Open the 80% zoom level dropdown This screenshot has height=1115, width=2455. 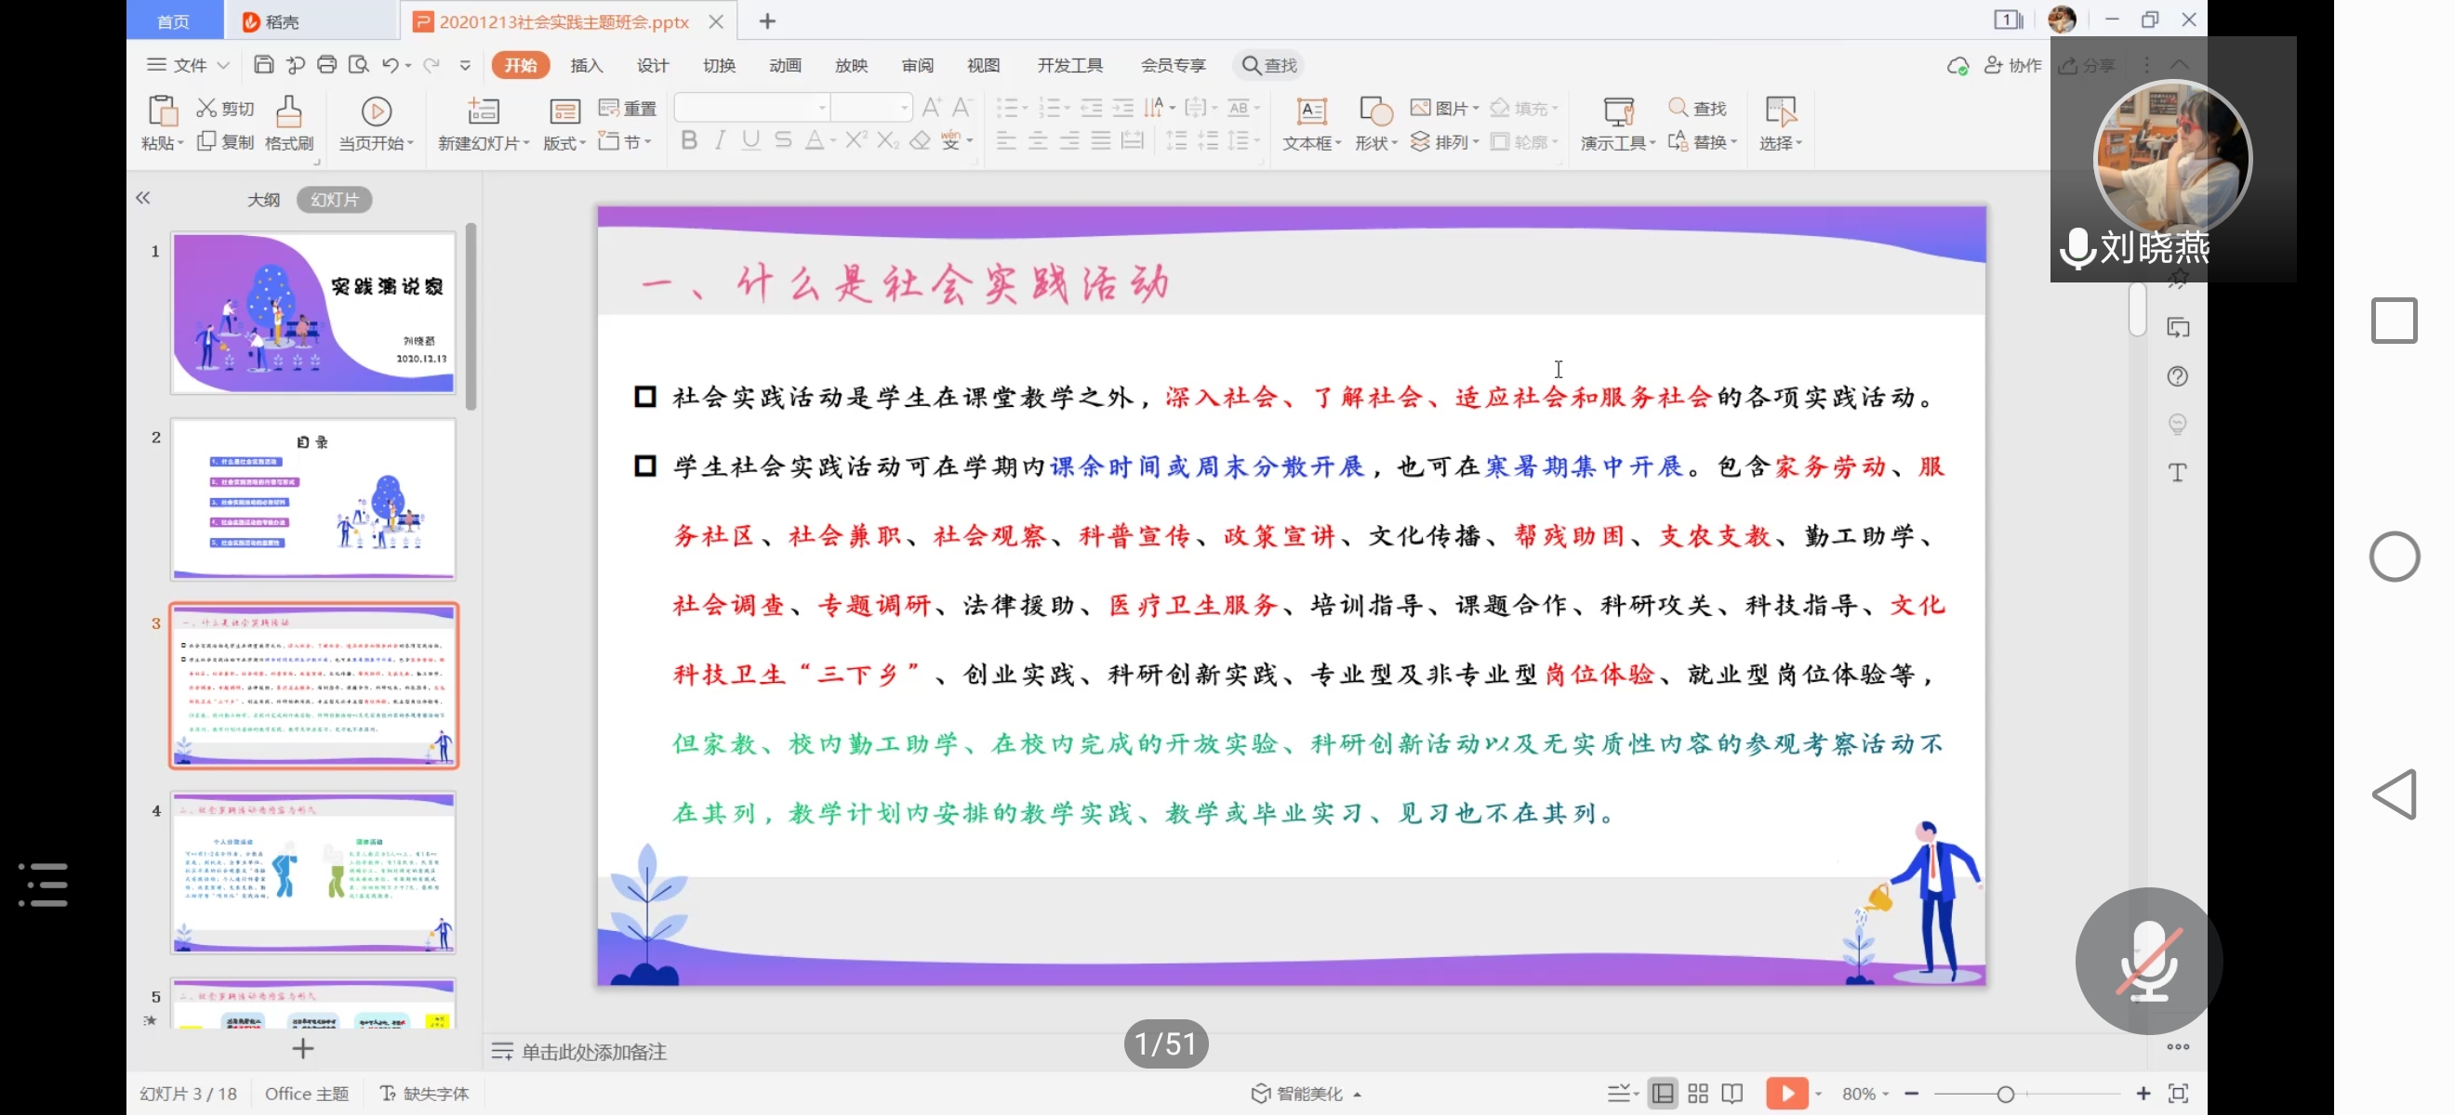click(x=1865, y=1093)
